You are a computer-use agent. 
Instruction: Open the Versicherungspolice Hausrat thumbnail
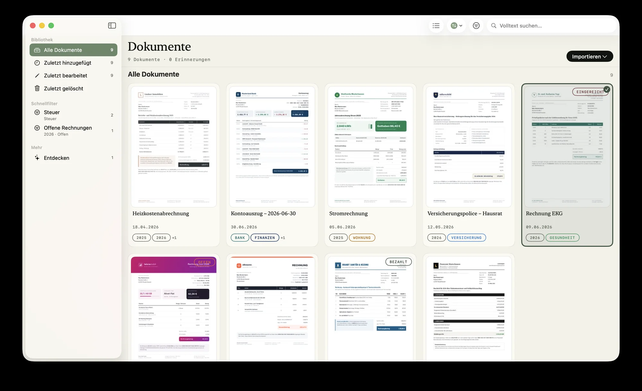click(469, 147)
